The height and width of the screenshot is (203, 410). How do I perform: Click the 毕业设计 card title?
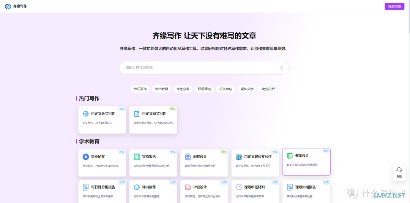click(200, 187)
